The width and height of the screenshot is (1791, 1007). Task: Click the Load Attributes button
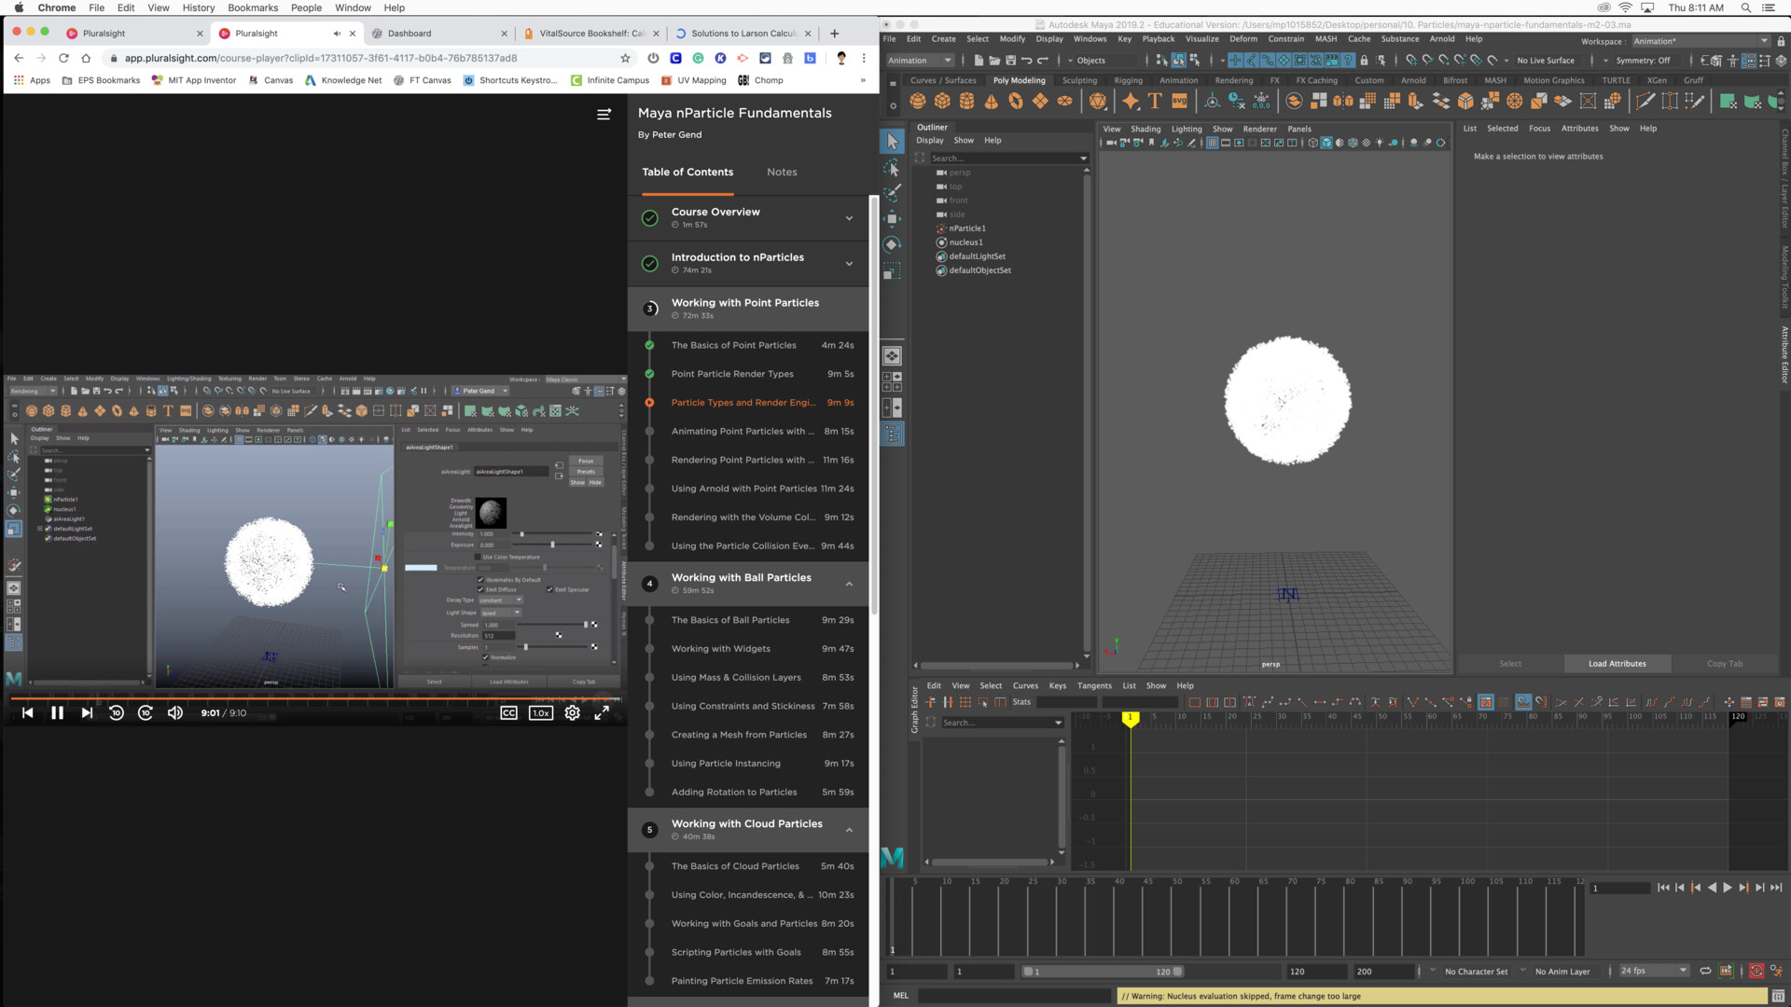(x=1617, y=663)
